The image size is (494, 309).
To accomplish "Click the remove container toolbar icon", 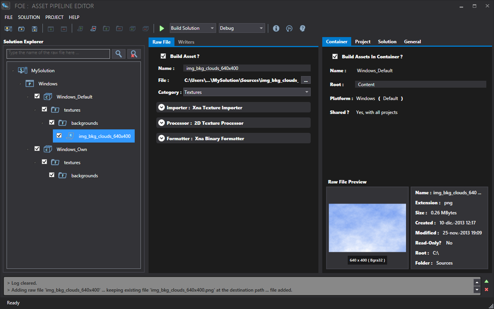I will (145, 28).
